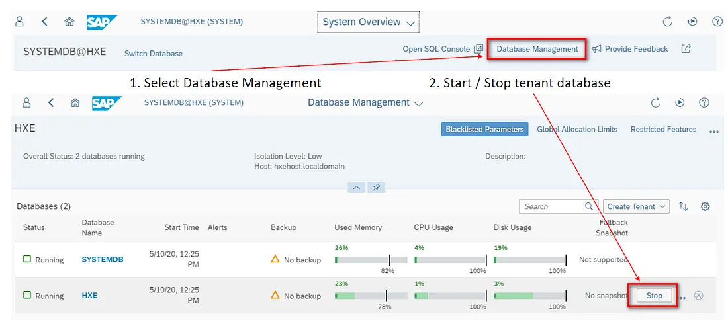Click SAP logo in System Overview header
Image resolution: width=728 pixels, height=320 pixels.
click(102, 22)
